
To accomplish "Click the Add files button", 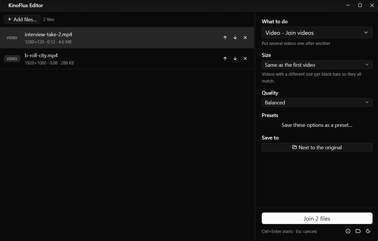I will click(x=22, y=19).
